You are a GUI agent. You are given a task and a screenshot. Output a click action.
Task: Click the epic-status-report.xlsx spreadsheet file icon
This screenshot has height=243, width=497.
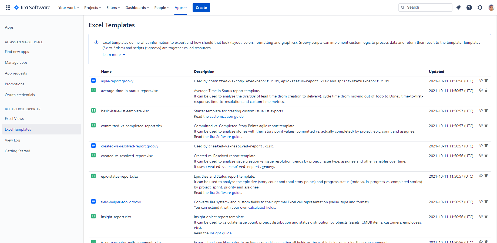[93, 176]
